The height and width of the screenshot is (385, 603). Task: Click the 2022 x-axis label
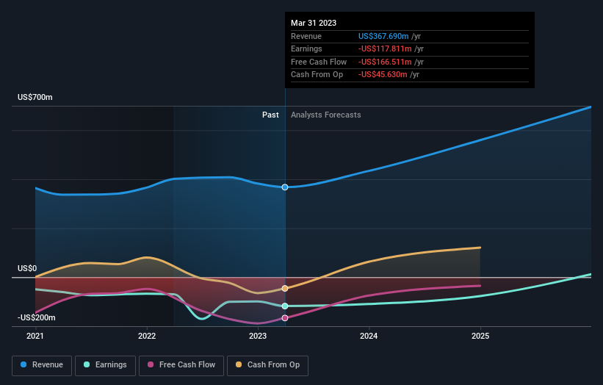147,336
